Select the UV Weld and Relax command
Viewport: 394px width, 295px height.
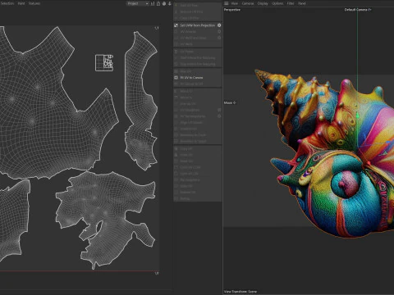tap(198, 38)
